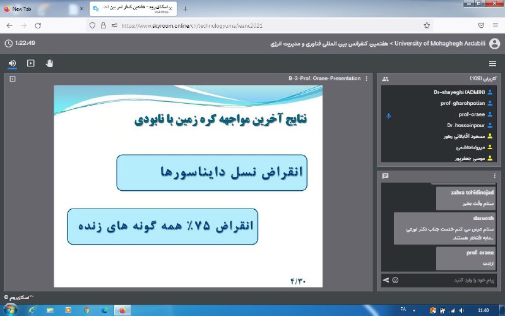The width and height of the screenshot is (505, 316).
Task: Open Windows Media Player taskbar icon
Action: click(68, 310)
